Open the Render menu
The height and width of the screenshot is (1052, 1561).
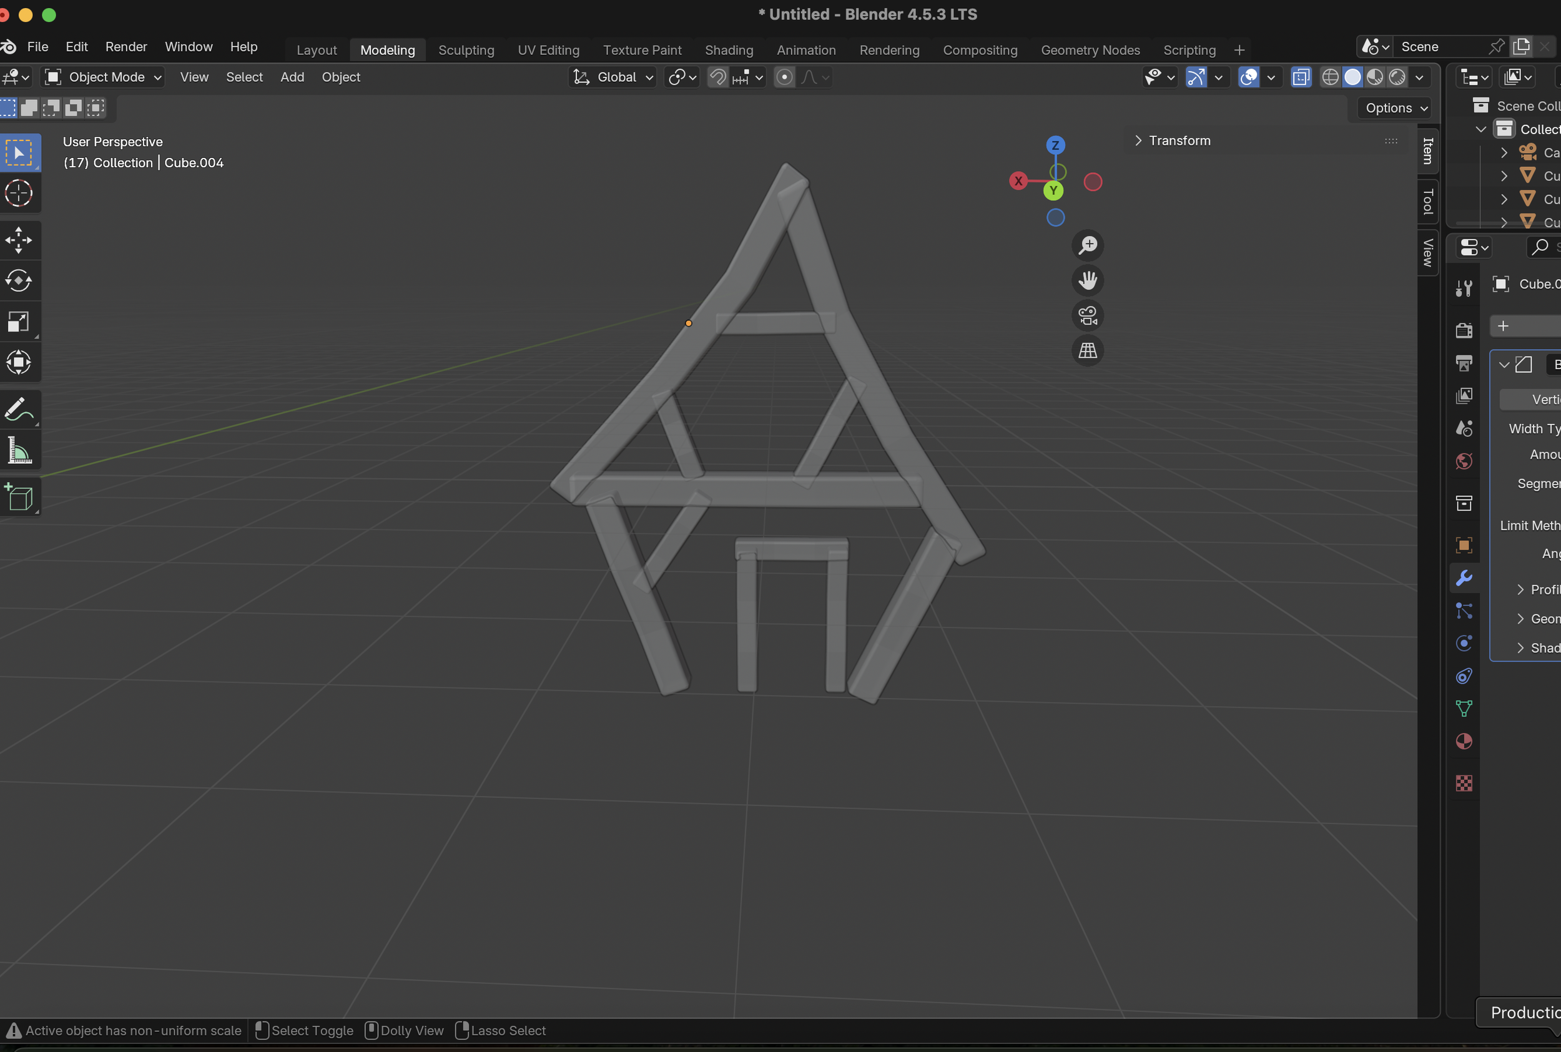tap(126, 47)
